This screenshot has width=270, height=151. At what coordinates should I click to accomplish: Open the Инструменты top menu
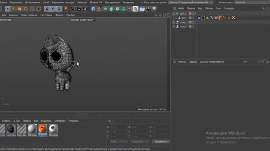(112, 3)
